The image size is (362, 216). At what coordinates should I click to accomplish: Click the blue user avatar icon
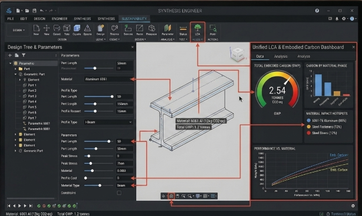352,19
